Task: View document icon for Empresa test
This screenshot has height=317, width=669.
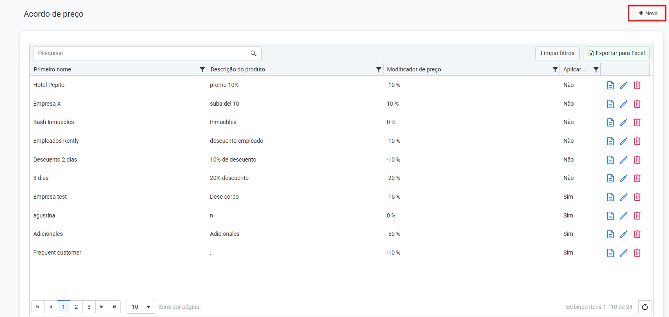Action: click(x=610, y=197)
